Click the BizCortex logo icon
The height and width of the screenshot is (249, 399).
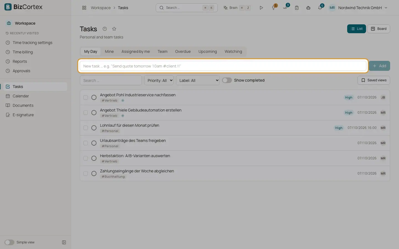click(8, 7)
